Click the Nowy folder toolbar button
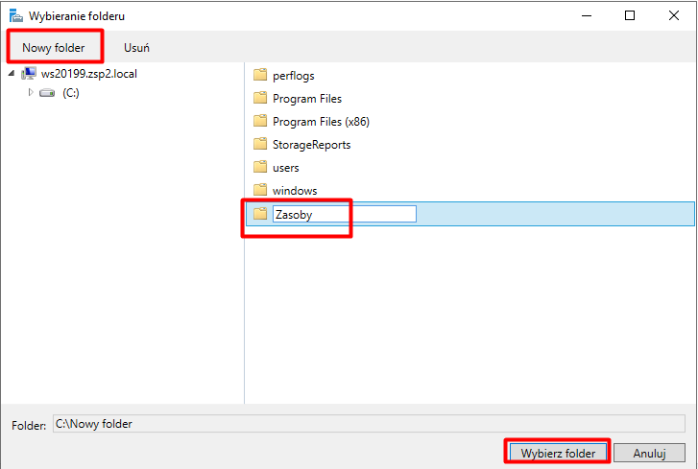Screen dimensions: 698x469 point(54,47)
